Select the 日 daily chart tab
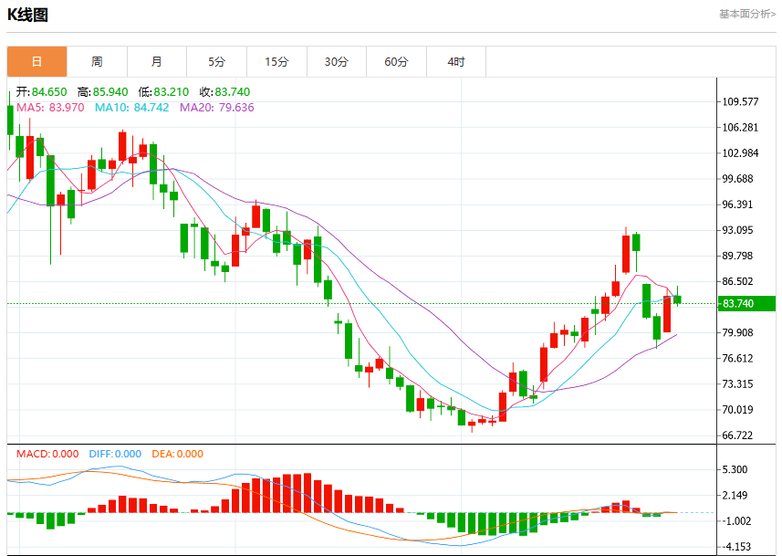Viewport: 782px width, 556px height. (36, 61)
